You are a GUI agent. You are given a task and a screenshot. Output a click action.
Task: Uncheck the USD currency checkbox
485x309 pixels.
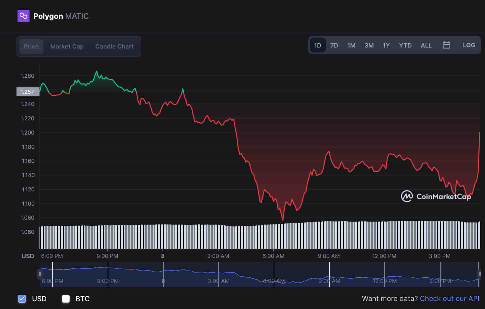click(x=22, y=299)
